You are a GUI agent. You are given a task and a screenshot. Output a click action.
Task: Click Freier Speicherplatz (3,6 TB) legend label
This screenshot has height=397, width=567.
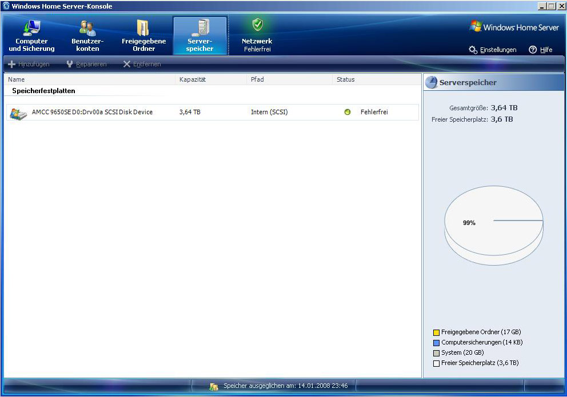pos(480,363)
